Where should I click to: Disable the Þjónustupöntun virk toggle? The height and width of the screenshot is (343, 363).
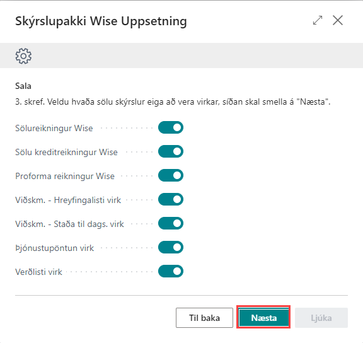pyautogui.click(x=171, y=247)
